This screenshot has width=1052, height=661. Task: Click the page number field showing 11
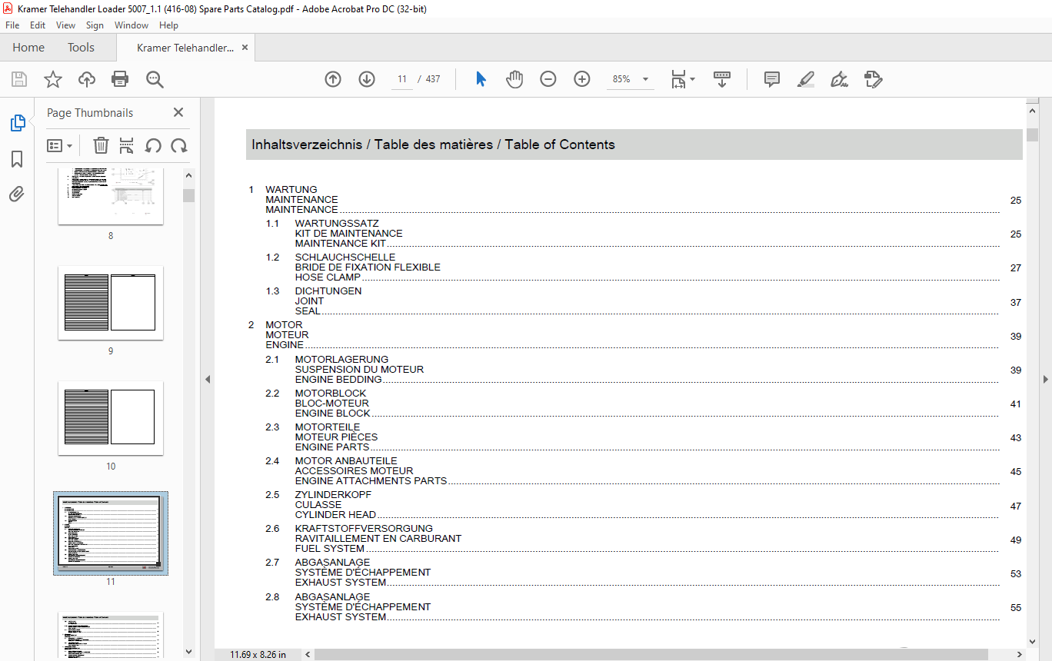pyautogui.click(x=402, y=79)
